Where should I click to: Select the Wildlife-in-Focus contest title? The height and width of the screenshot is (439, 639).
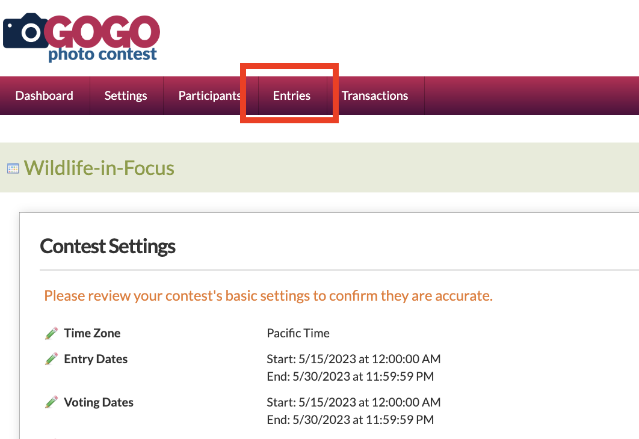pos(99,167)
